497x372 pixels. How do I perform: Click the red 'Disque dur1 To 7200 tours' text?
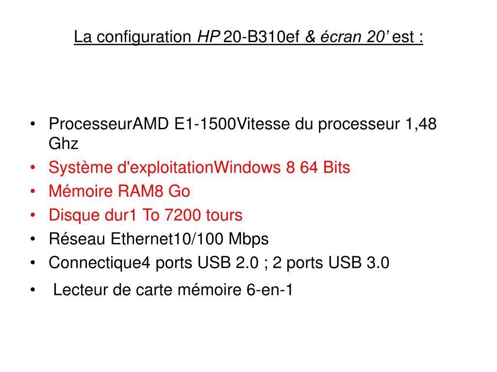click(x=146, y=215)
